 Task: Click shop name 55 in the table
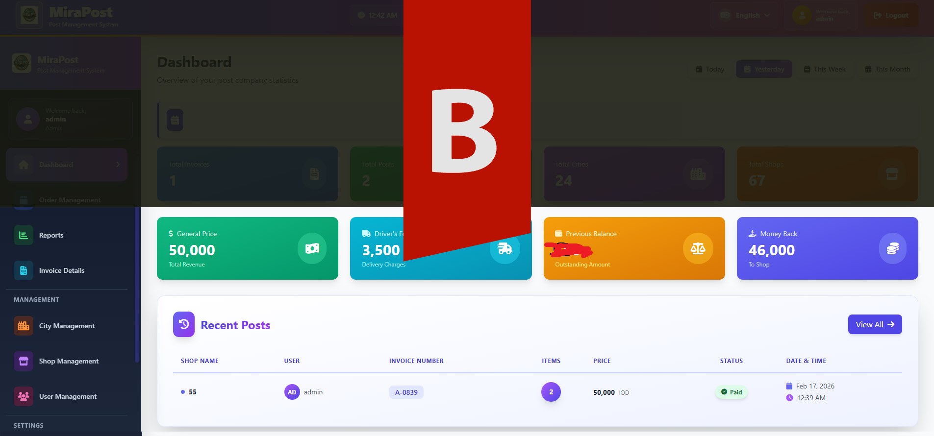coord(193,392)
